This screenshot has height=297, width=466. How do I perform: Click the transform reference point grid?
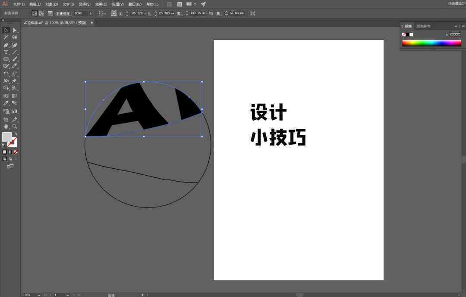click(x=114, y=13)
